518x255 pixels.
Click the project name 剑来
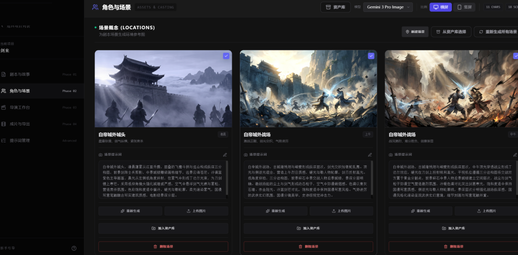5,50
